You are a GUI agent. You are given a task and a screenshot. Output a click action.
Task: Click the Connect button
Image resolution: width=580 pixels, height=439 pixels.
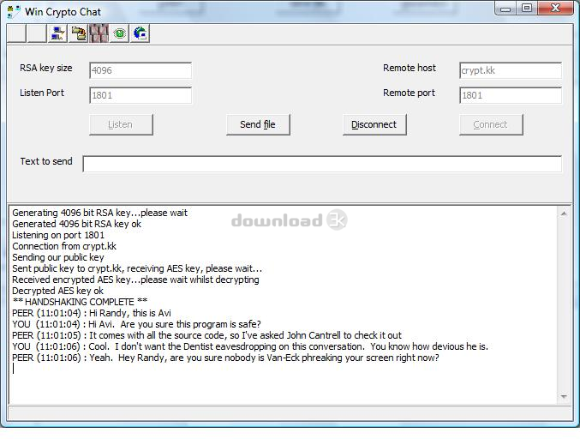(x=491, y=124)
